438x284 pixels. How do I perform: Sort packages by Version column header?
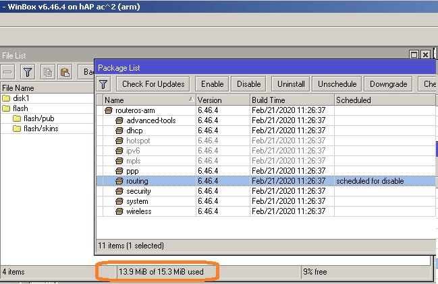pyautogui.click(x=223, y=100)
